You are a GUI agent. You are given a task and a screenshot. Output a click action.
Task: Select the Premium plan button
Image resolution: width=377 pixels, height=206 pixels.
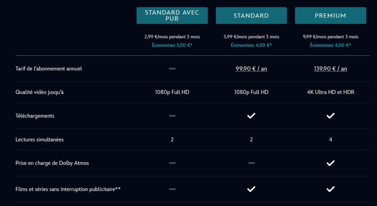pos(330,15)
